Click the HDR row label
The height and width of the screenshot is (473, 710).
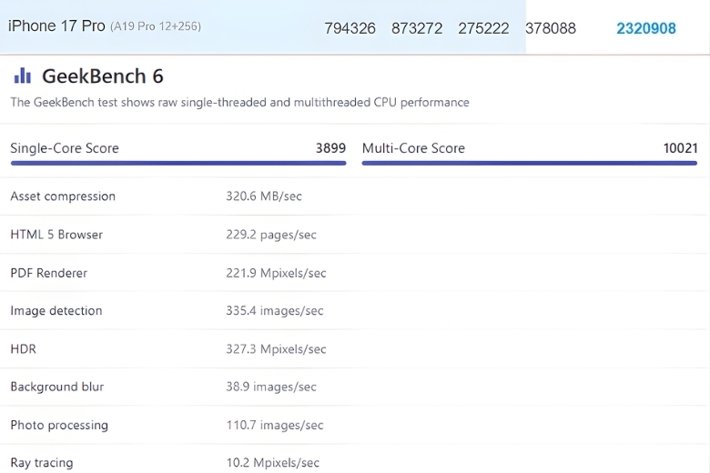coord(23,349)
